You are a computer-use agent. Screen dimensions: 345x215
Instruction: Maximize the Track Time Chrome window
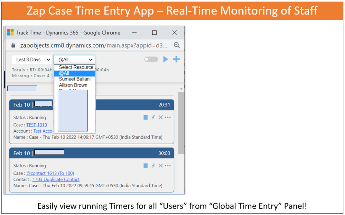click(154, 33)
